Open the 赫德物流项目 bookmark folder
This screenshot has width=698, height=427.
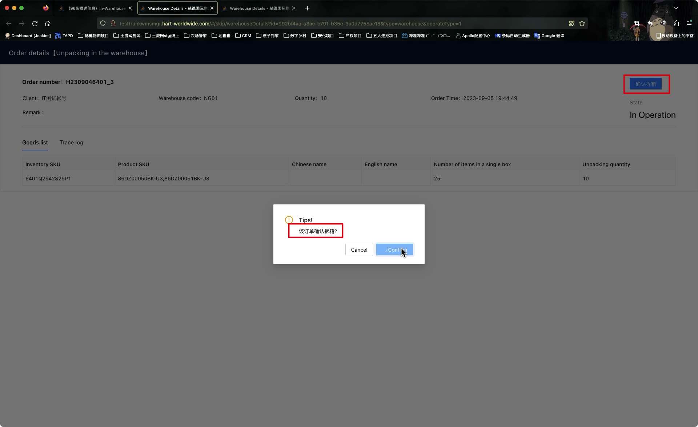click(x=93, y=36)
